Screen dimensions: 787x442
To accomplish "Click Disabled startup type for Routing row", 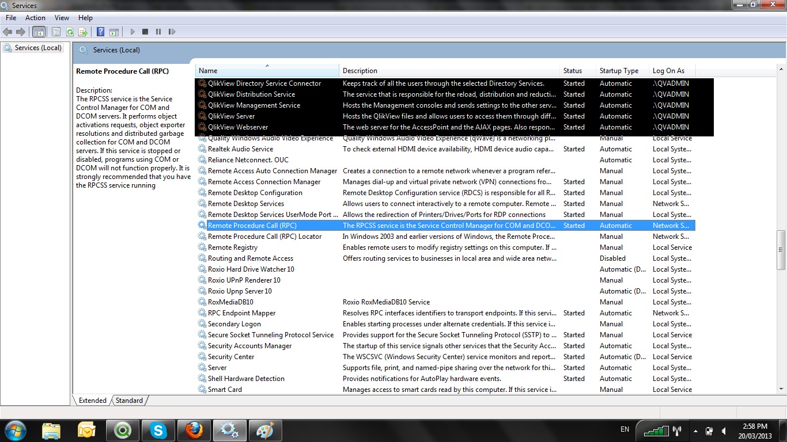I will coord(612,258).
